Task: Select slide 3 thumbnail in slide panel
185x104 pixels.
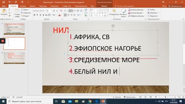Action: pyautogui.click(x=14, y=58)
